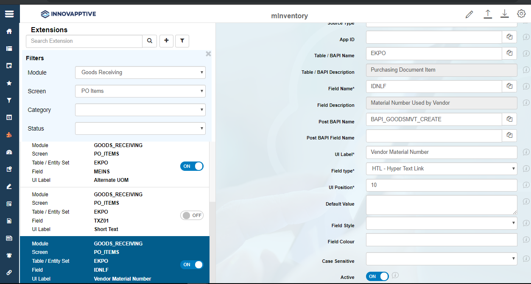Open the Module filter dropdown
The height and width of the screenshot is (284, 531).
coord(140,72)
